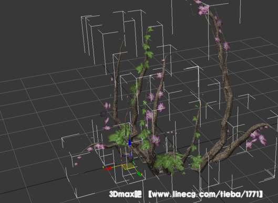Viewport: 278px width, 203px height.
Task: Select pink flower at center above trunk base
Action: (x=156, y=140)
